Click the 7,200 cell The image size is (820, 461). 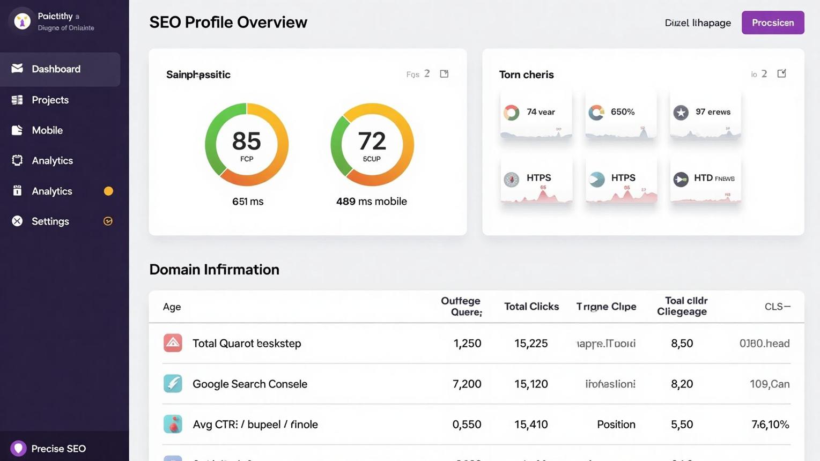click(x=467, y=384)
